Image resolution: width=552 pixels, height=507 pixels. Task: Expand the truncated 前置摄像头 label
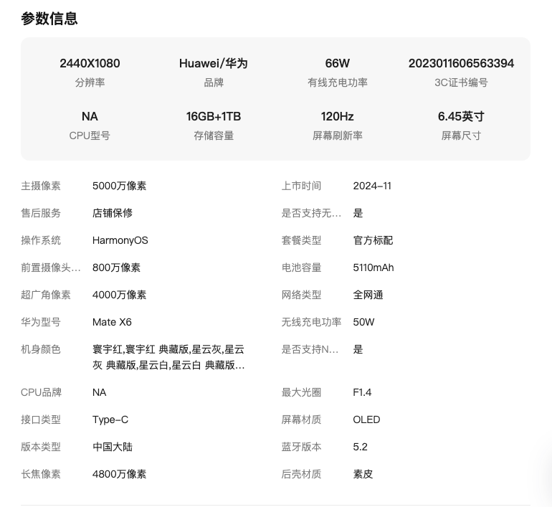(51, 267)
